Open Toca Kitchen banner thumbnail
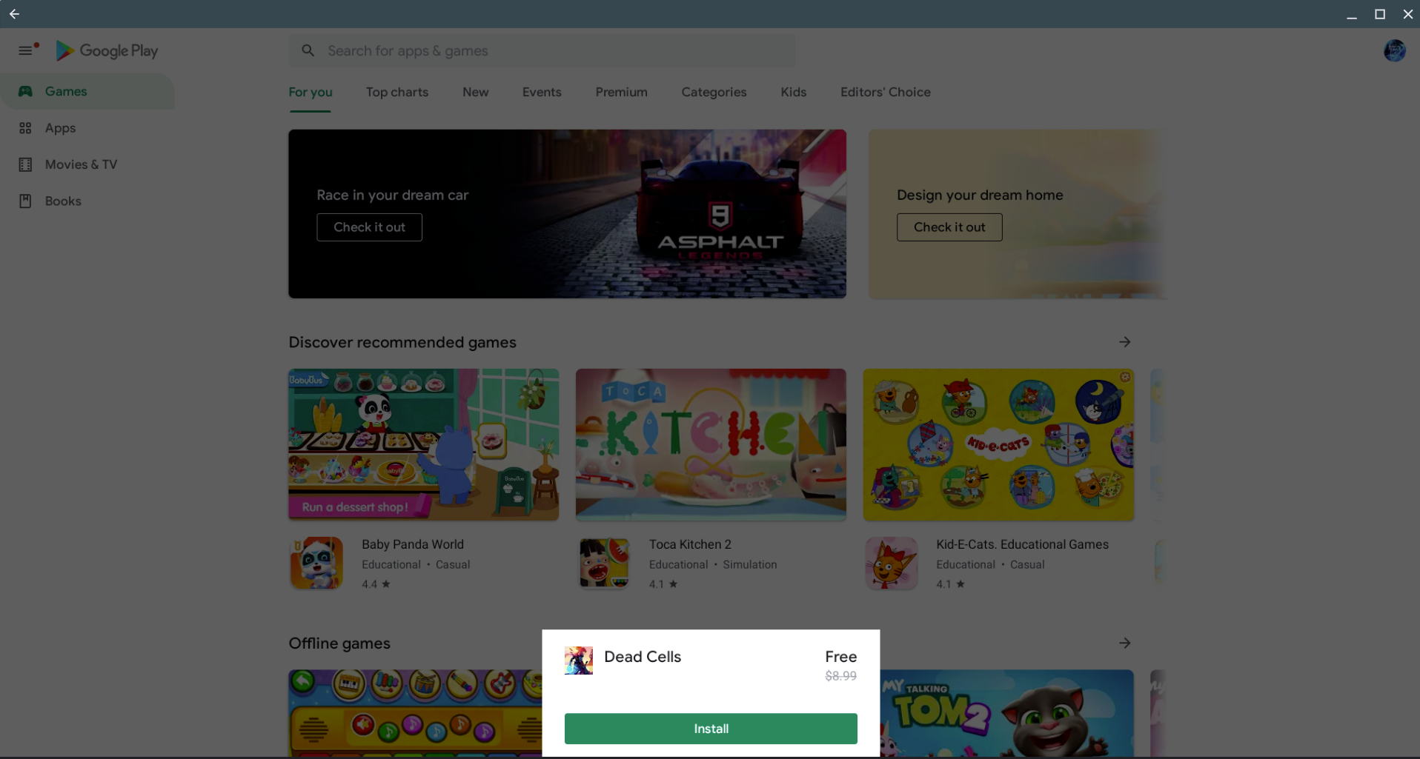This screenshot has height=759, width=1420. click(710, 444)
